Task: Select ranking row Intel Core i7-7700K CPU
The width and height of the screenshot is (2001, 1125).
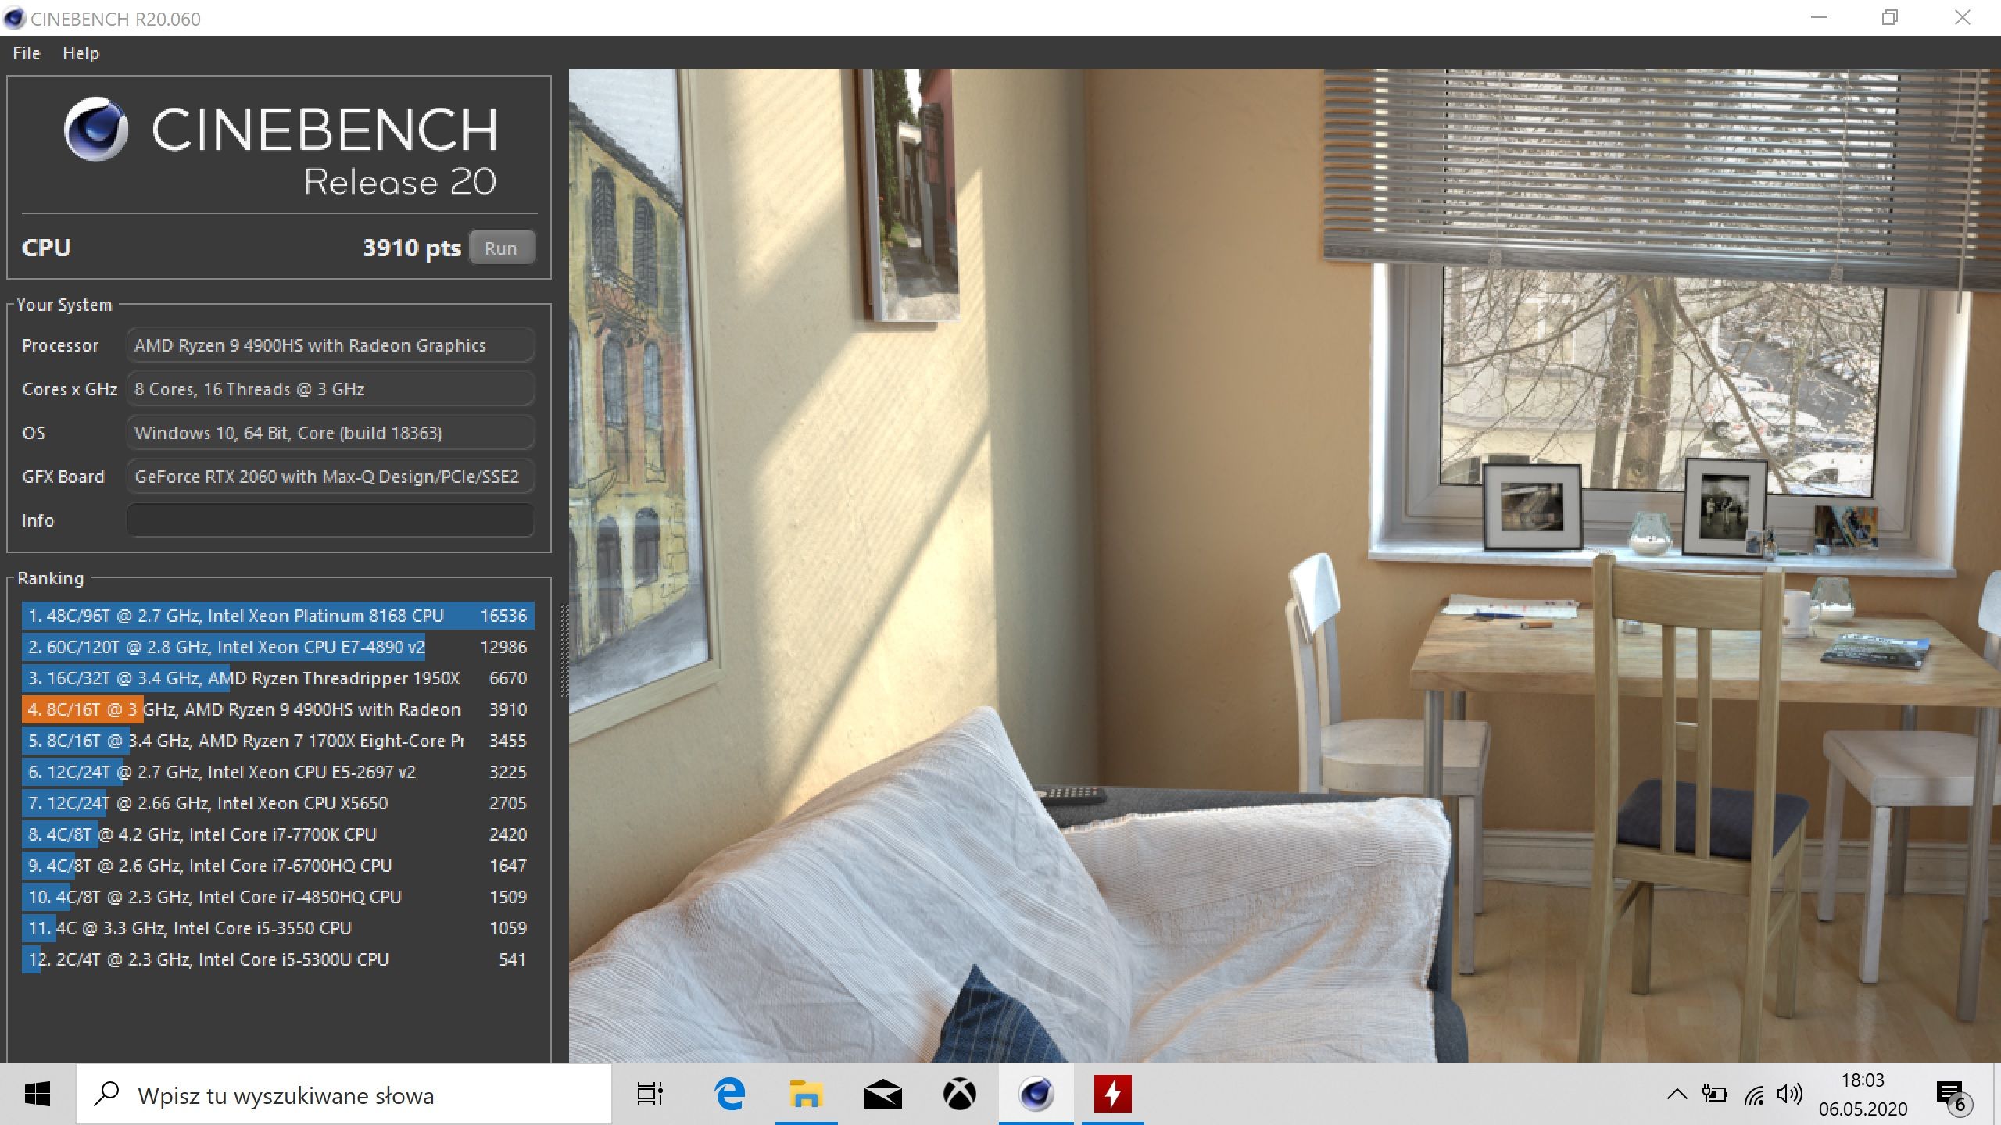Action: [278, 834]
